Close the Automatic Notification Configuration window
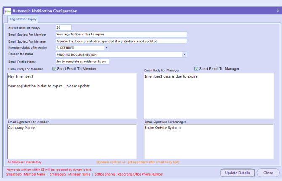The image size is (282, 181). point(278,11)
